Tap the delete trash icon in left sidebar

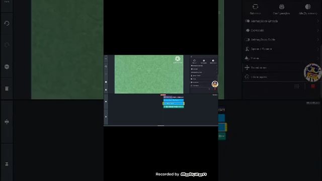tap(106, 90)
